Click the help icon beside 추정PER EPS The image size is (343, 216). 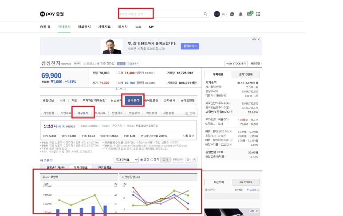coord(225,136)
